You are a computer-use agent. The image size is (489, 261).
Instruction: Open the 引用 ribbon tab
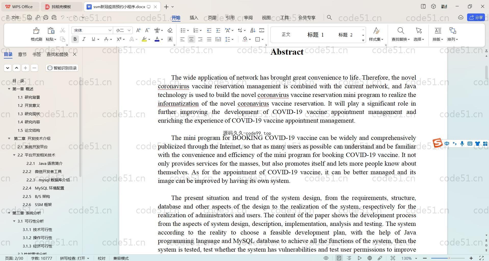tap(230, 18)
